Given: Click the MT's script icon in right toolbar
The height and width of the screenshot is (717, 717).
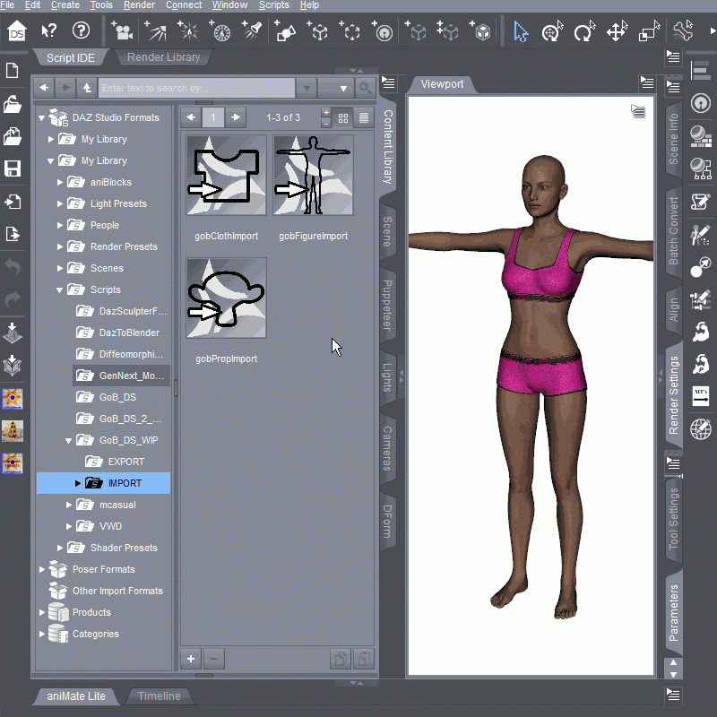Looking at the screenshot, I should click(701, 396).
